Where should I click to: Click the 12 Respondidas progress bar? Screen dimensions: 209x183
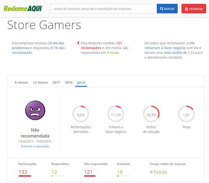tap(58, 176)
